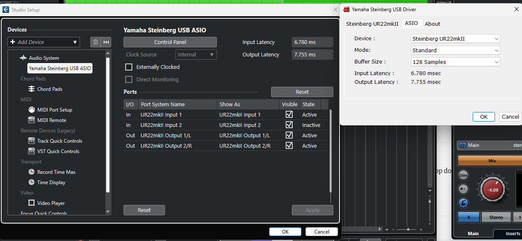This screenshot has height=241, width=522.
Task: Click the vertical zoom slider handle
Action: 430,202
